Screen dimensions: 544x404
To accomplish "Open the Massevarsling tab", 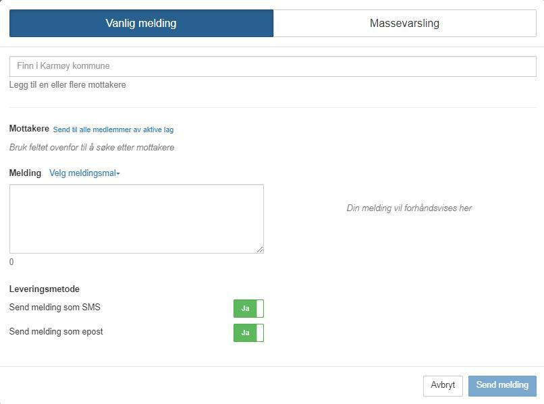I will click(x=404, y=23).
